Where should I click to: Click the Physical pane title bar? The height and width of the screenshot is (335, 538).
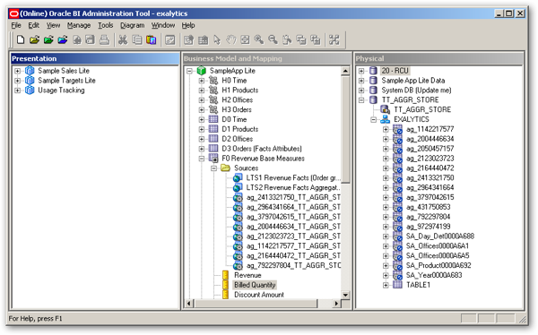(x=438, y=58)
